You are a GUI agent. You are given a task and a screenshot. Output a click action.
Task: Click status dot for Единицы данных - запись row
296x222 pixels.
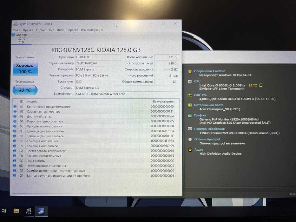click(15, 136)
